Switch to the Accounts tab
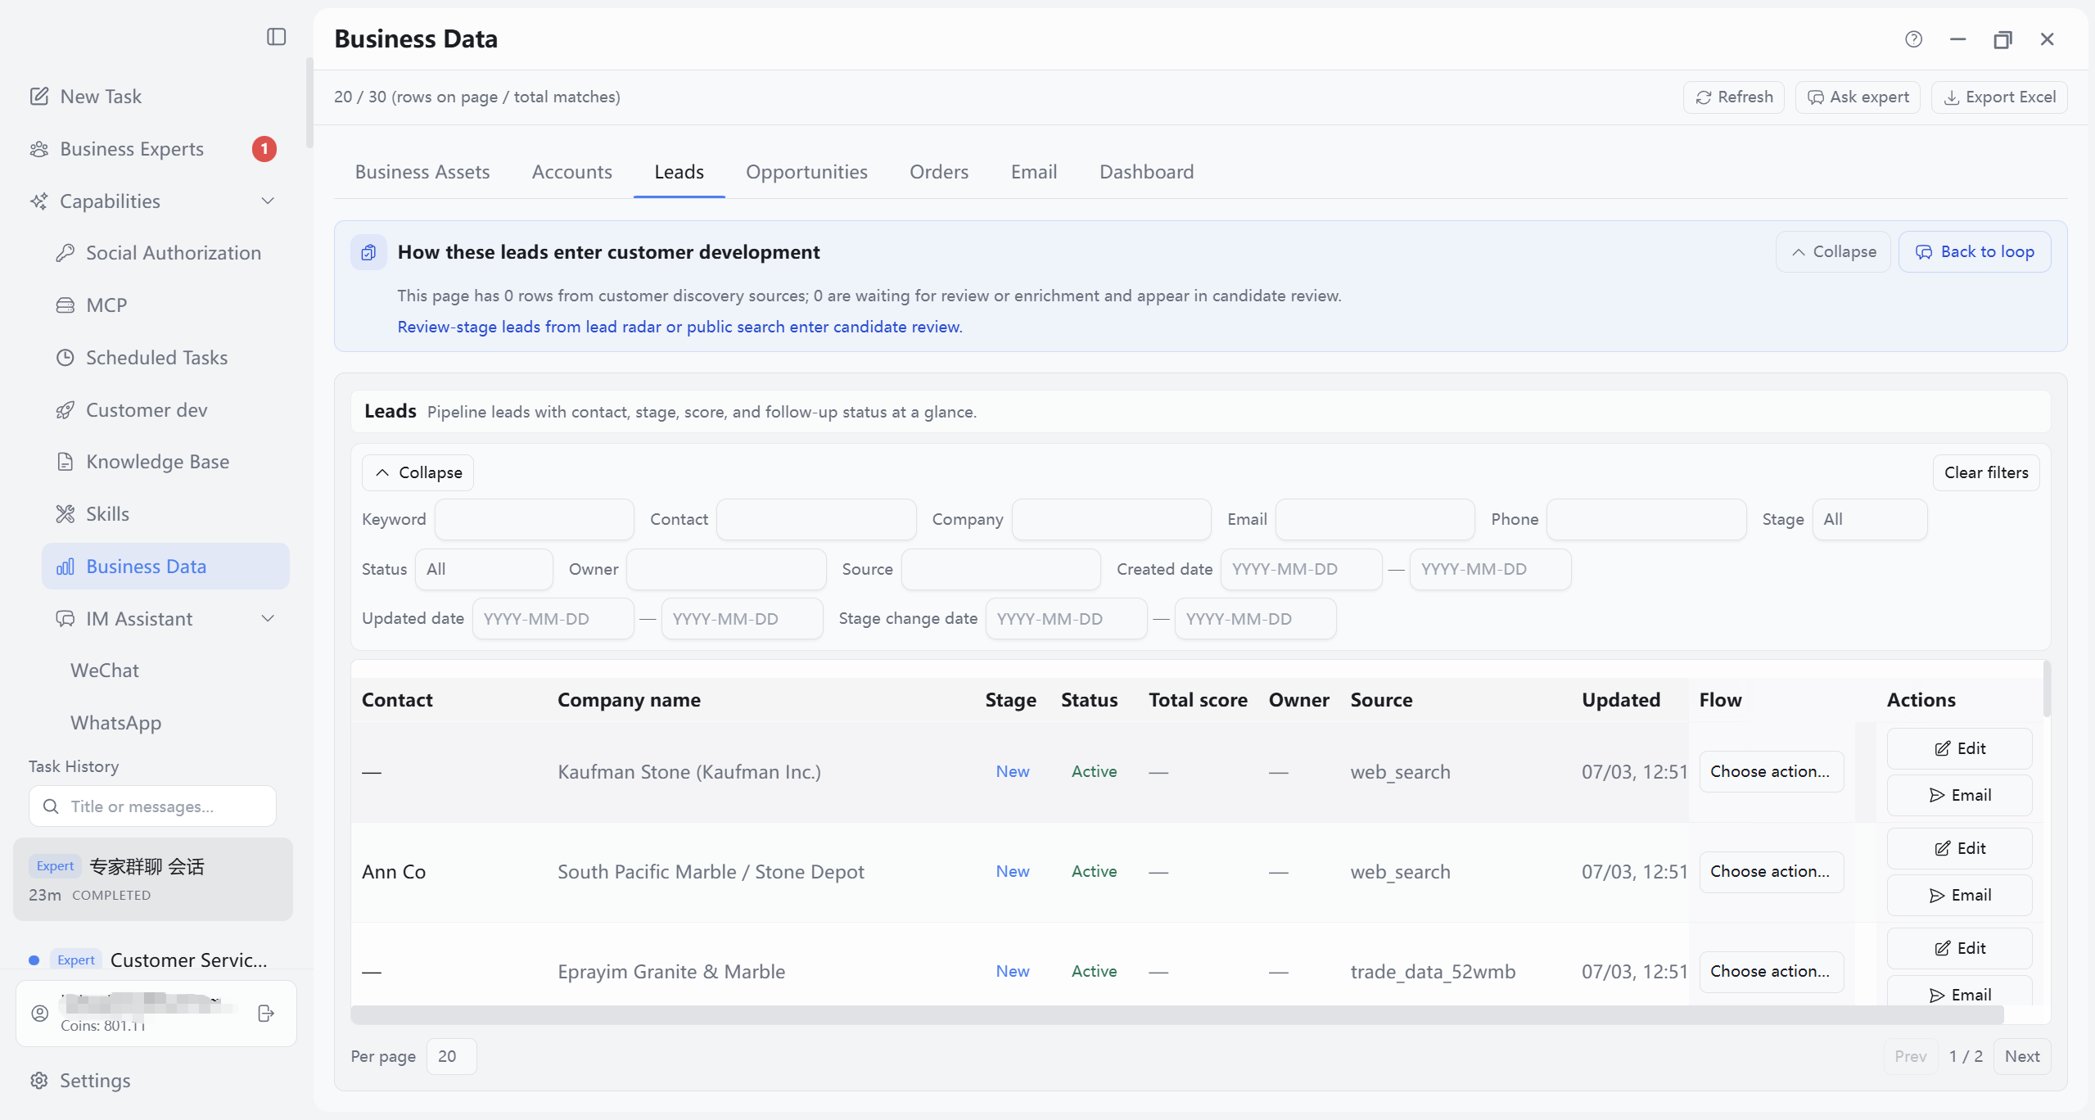The image size is (2095, 1120). (571, 172)
